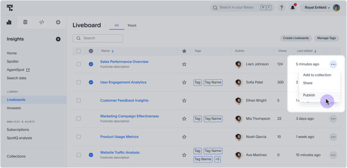Click the Tag Name chip on User Engagement Analytics
The width and height of the screenshot is (347, 168).
click(213, 83)
